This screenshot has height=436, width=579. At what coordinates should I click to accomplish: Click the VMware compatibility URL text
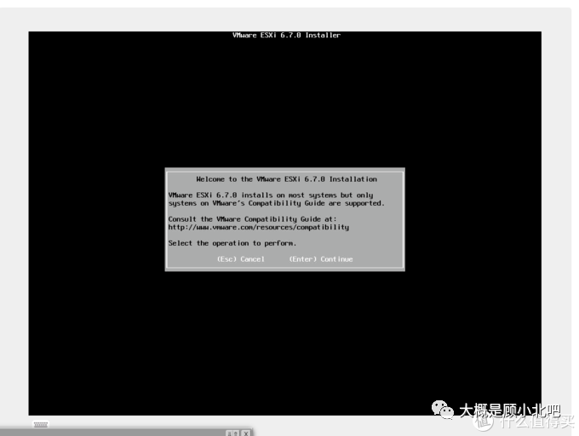[x=259, y=228]
